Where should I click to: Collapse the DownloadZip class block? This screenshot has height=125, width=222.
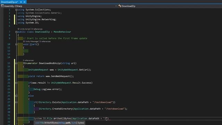(16, 32)
